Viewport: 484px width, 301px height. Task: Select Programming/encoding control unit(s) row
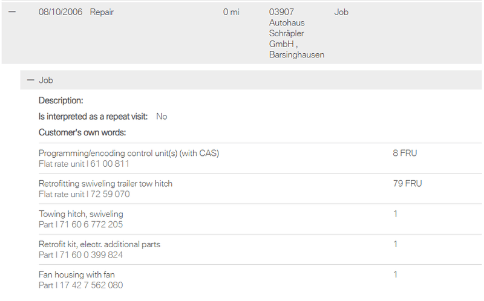coord(129,154)
